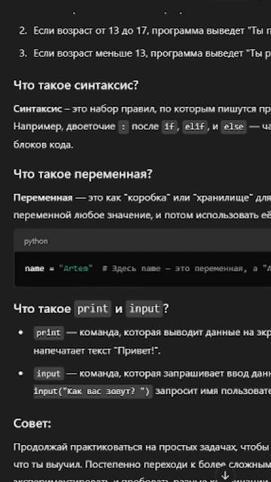This screenshot has width=271, height=482.
Task: Click the 'print' bullet item code
Action: click(48, 333)
